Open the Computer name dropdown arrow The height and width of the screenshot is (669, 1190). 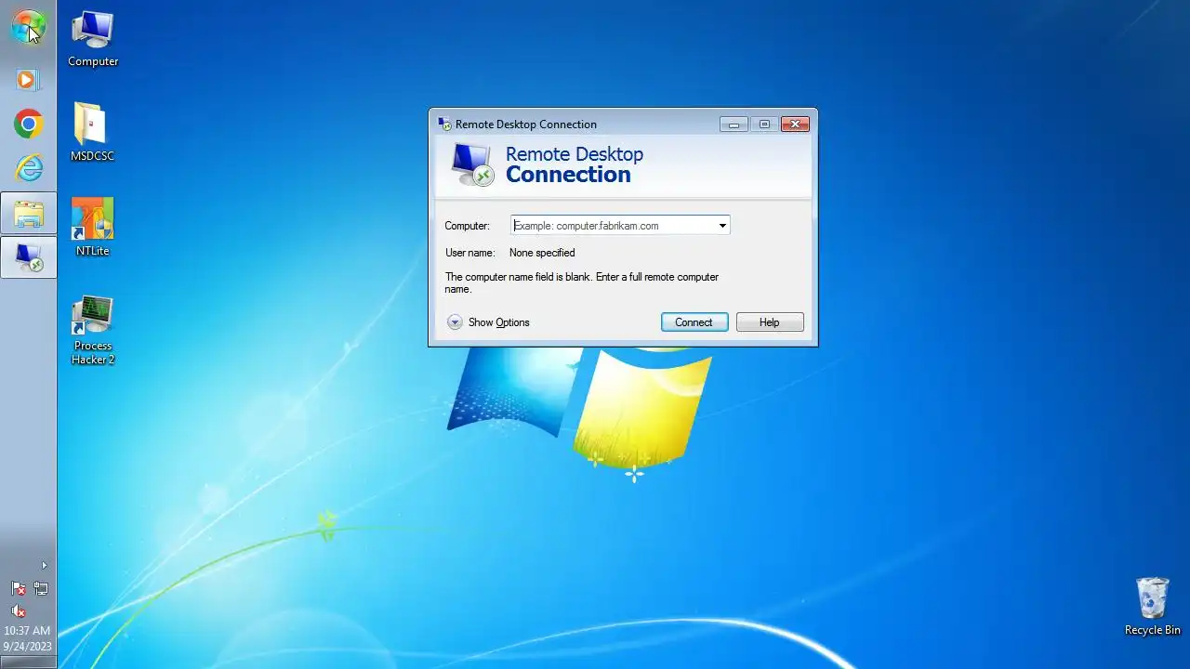click(722, 225)
